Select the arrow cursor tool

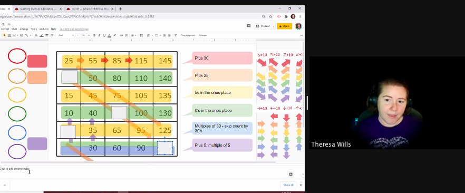[x=4, y=35]
